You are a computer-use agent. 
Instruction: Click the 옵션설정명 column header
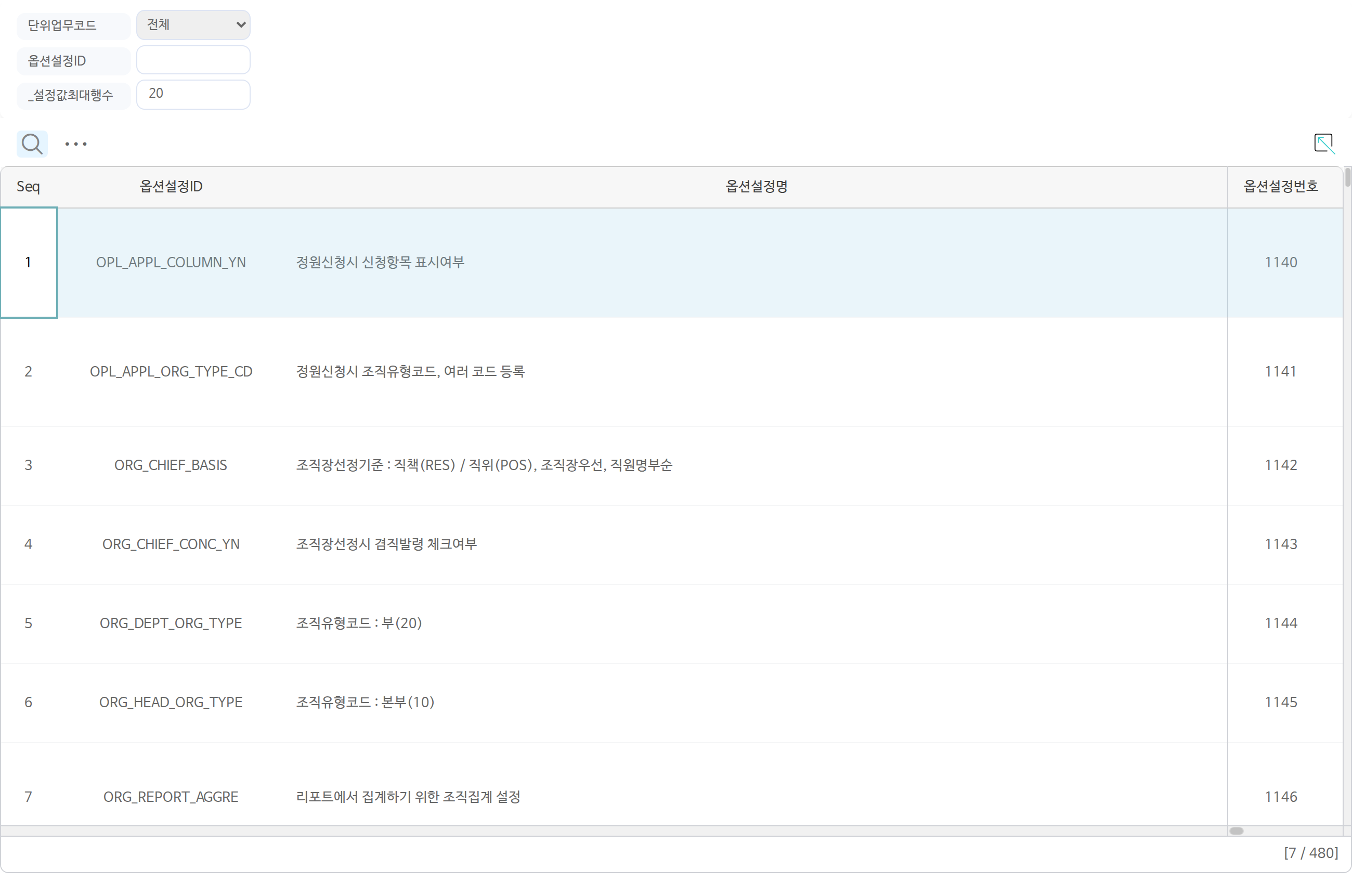(756, 186)
